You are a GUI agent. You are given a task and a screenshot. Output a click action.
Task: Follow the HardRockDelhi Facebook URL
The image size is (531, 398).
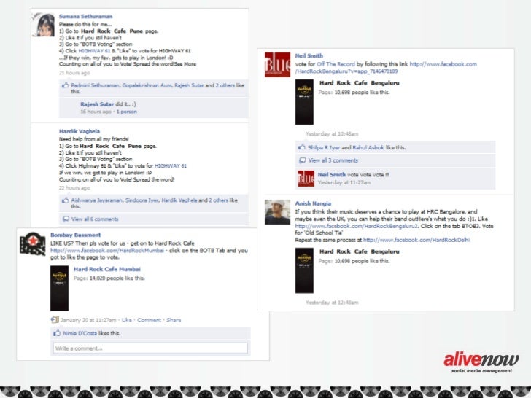point(416,240)
